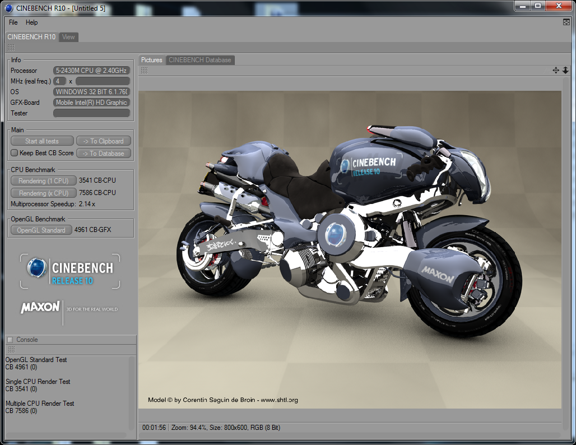The image size is (576, 445).
Task: Click Multiprocessor Speedup 2.14 x text
Action: [53, 204]
